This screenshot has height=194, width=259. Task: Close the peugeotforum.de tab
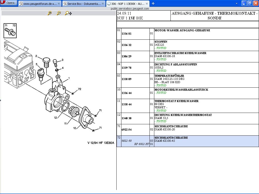click(x=59, y=4)
